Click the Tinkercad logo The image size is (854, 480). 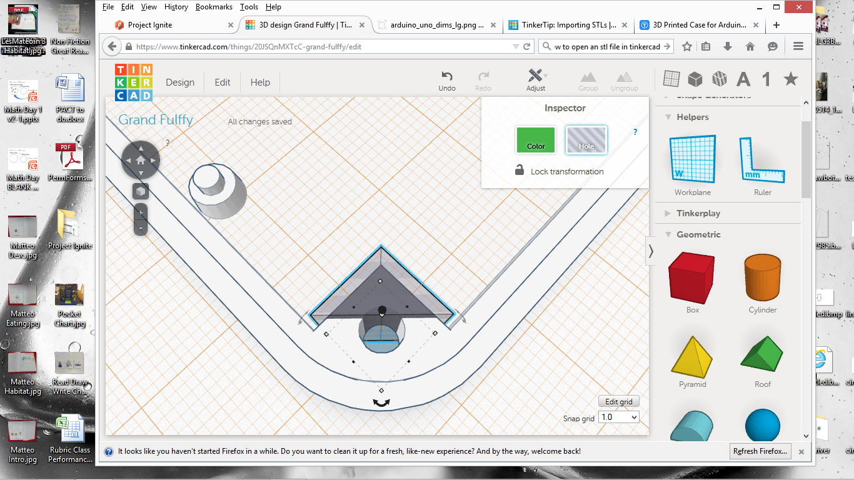pyautogui.click(x=133, y=82)
